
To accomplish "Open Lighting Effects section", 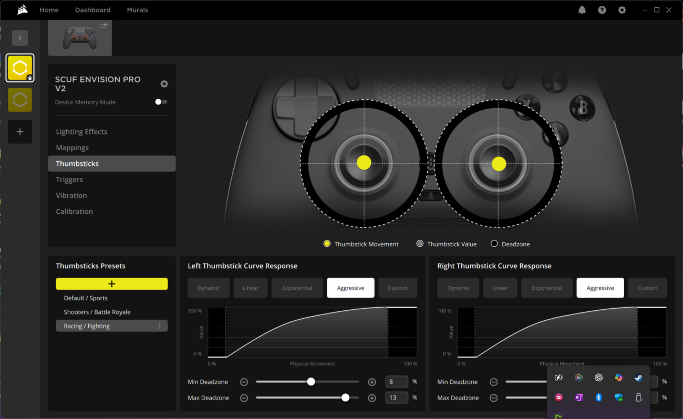I will point(81,132).
